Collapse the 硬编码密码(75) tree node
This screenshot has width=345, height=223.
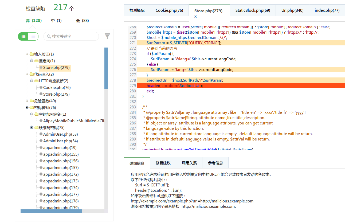[x=32, y=128]
